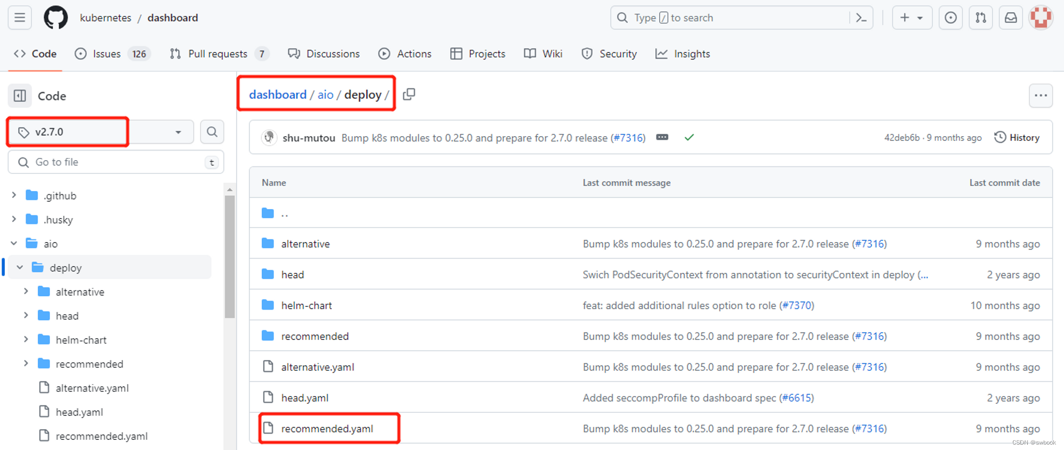Click the "9 months ago" date for alternative.yaml

(1008, 367)
